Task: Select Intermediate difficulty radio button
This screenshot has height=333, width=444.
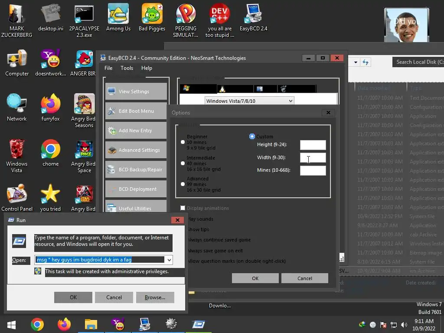Action: (x=183, y=163)
